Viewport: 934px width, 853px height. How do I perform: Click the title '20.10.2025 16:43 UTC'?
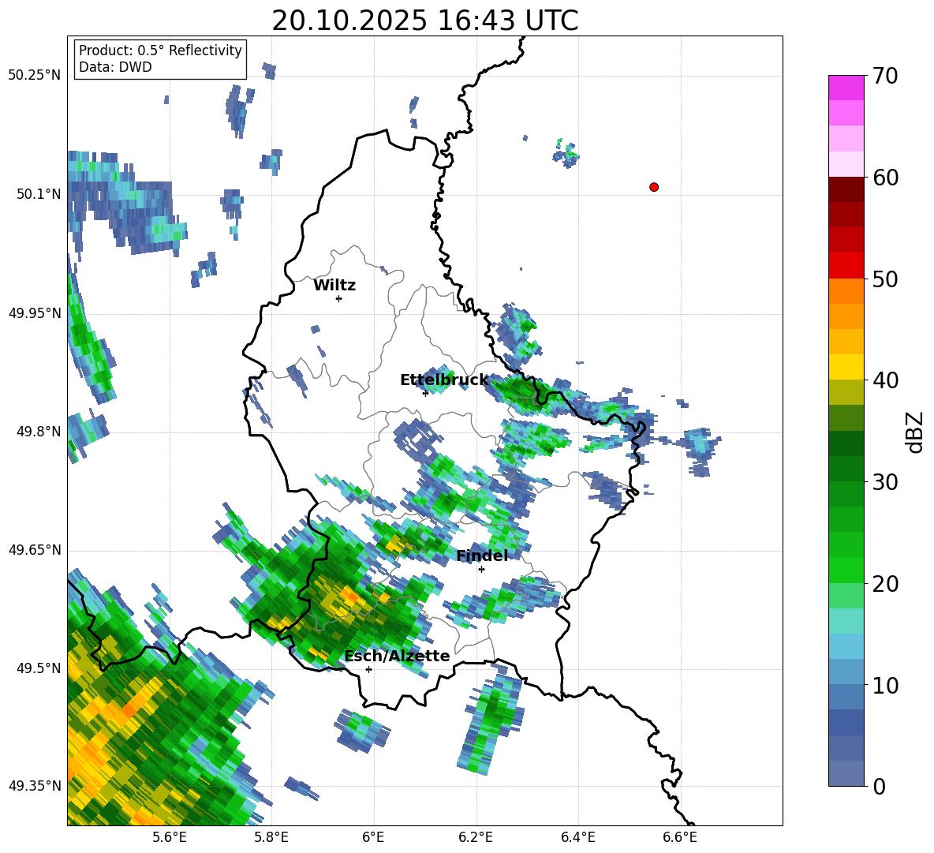(425, 21)
